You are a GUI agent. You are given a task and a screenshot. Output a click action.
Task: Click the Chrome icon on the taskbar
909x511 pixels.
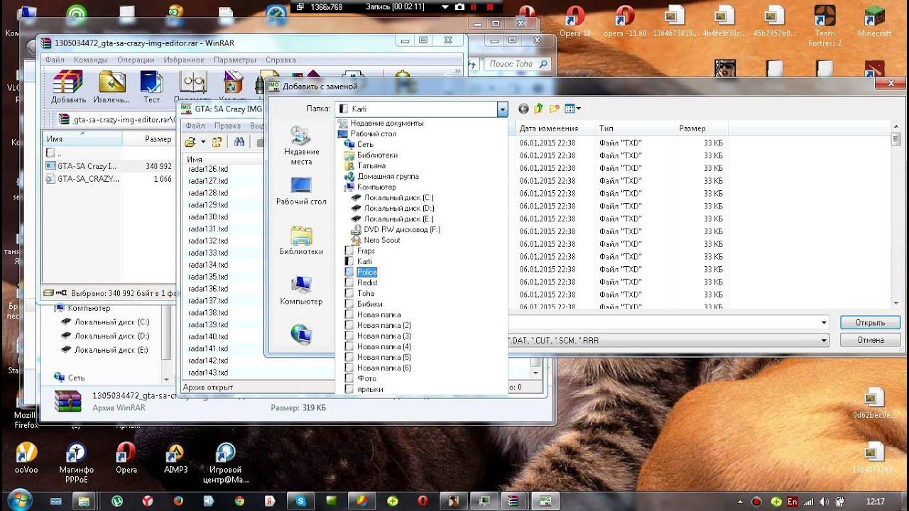coord(239,500)
